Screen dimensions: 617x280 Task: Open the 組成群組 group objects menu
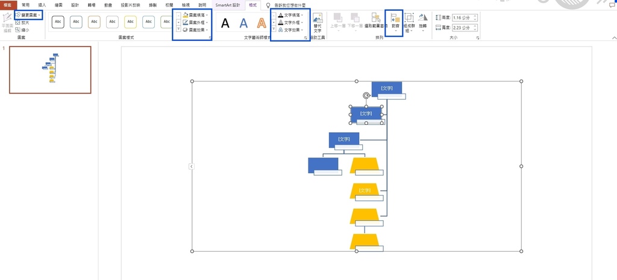point(409,22)
